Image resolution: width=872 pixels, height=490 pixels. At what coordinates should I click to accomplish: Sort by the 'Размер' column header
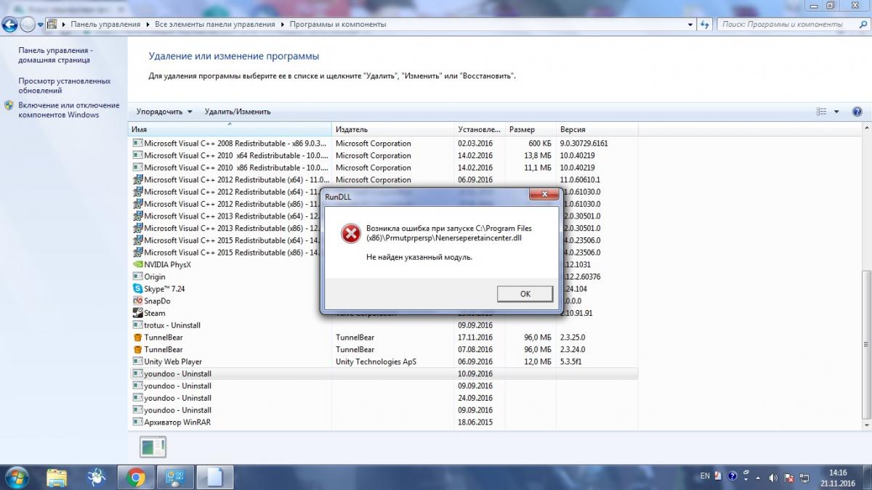point(531,129)
